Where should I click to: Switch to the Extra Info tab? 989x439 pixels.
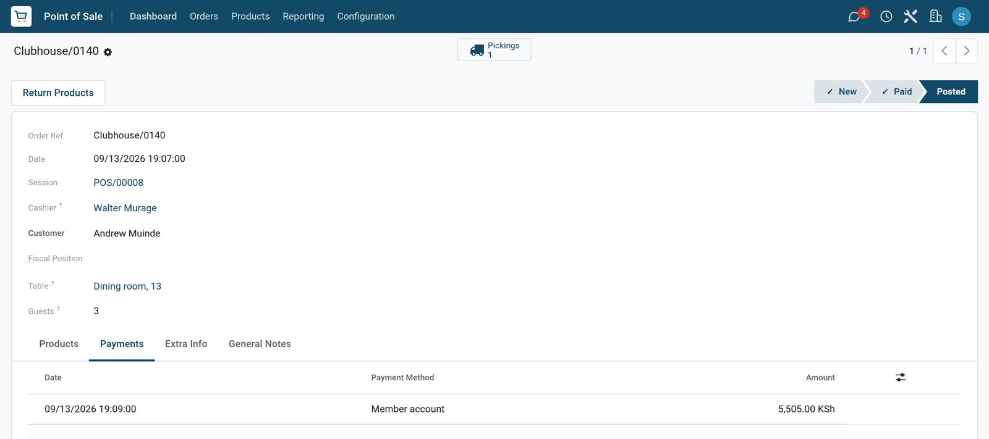[x=186, y=344]
